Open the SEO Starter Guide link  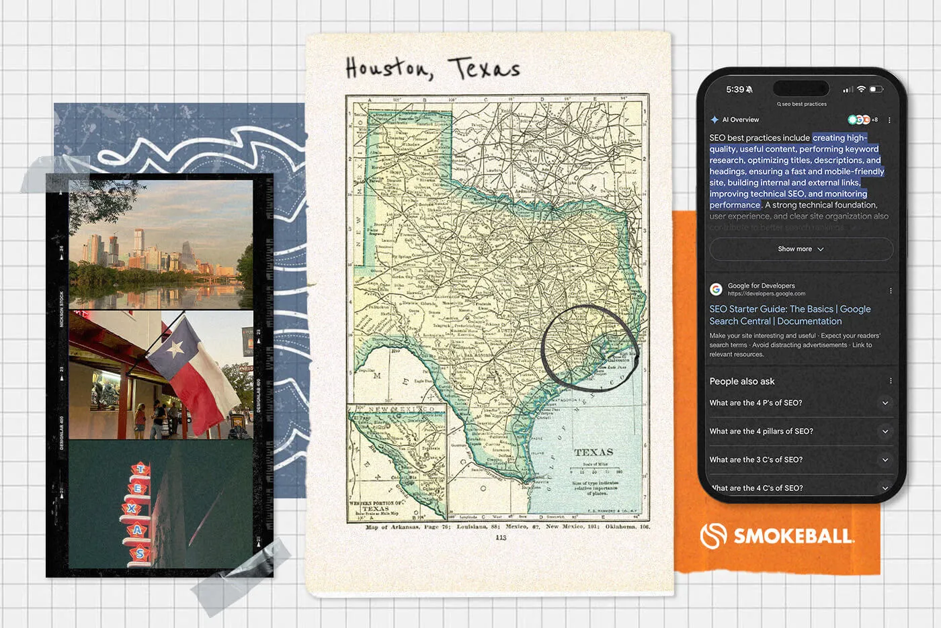point(790,315)
